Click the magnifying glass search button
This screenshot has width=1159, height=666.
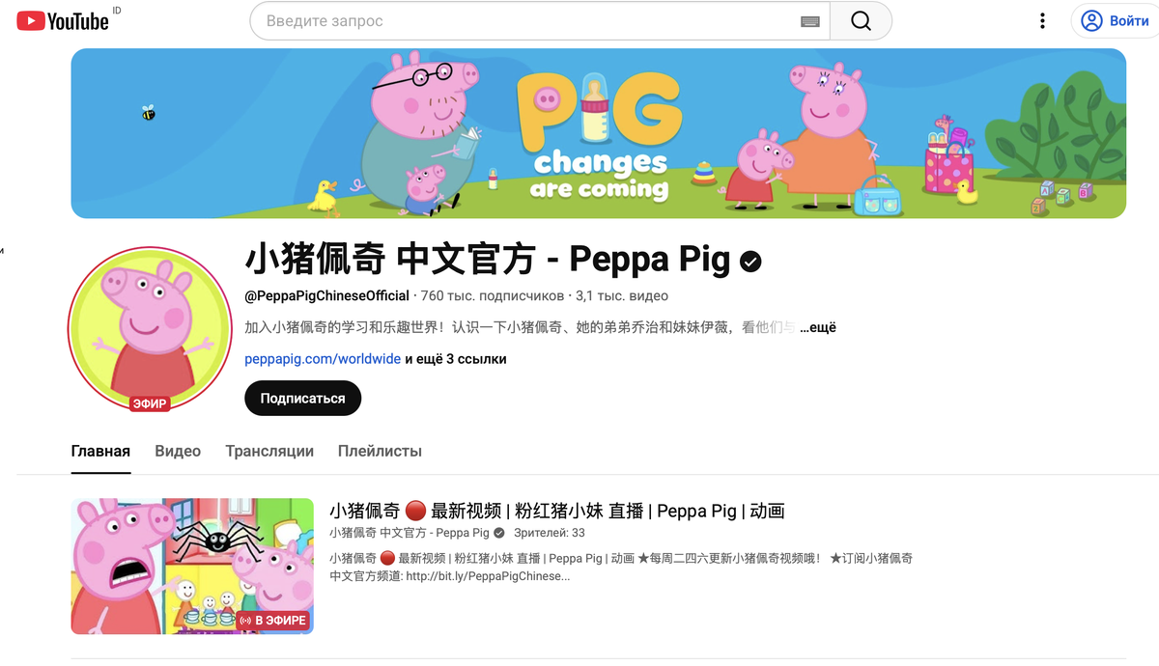click(x=861, y=21)
